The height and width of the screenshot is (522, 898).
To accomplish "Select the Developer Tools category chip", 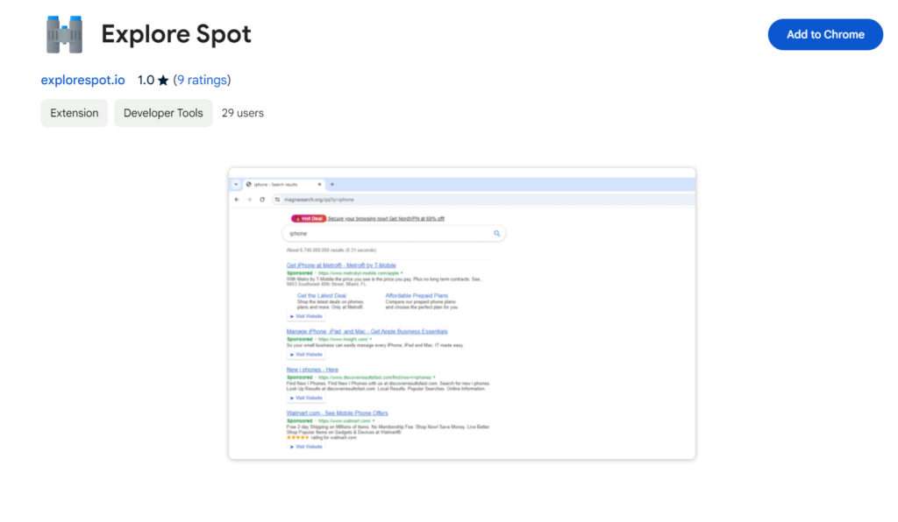I will [x=163, y=113].
